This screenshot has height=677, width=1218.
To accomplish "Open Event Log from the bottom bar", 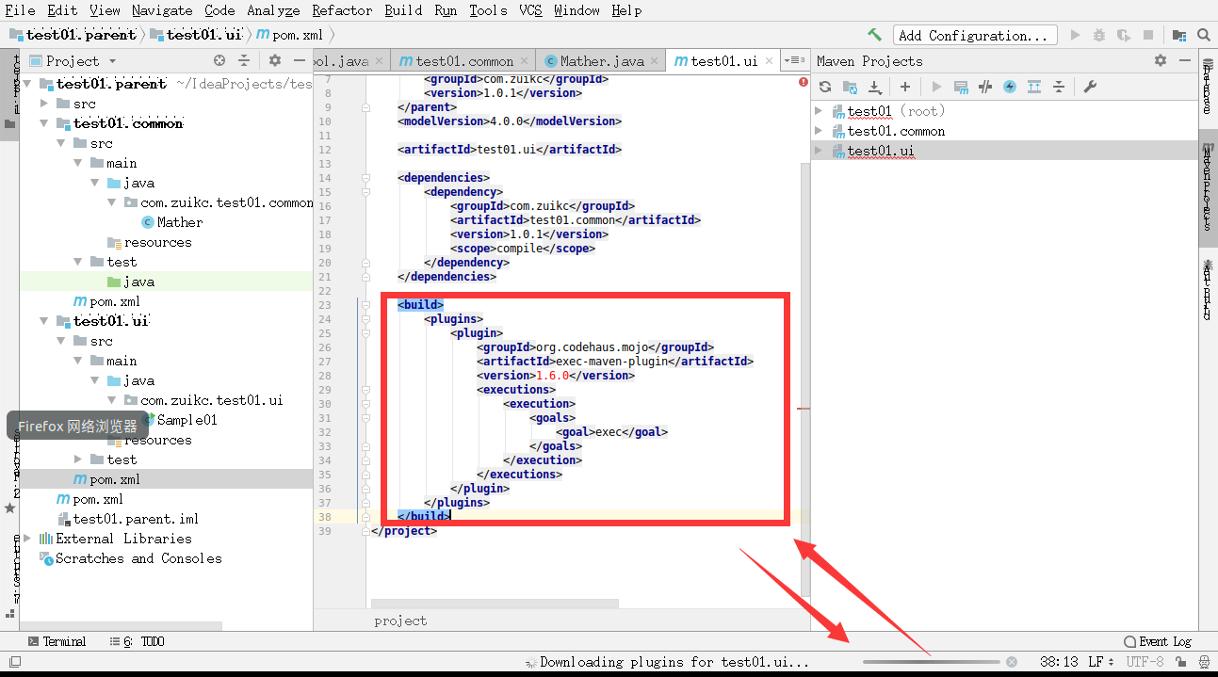I will (x=1159, y=641).
